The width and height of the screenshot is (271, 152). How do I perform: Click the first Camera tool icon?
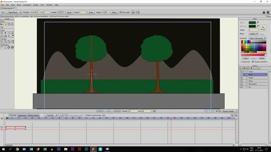coord(2,42)
